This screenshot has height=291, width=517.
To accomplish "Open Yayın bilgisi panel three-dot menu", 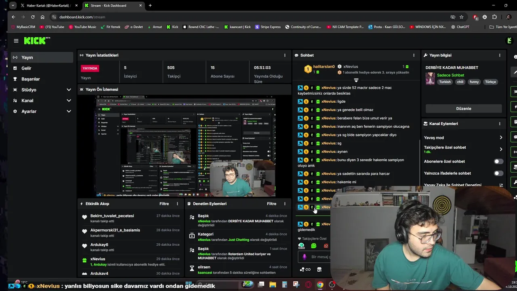I will (500, 55).
